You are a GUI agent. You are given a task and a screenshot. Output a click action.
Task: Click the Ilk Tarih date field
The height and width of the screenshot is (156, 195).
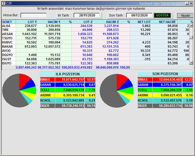coord(87,15)
